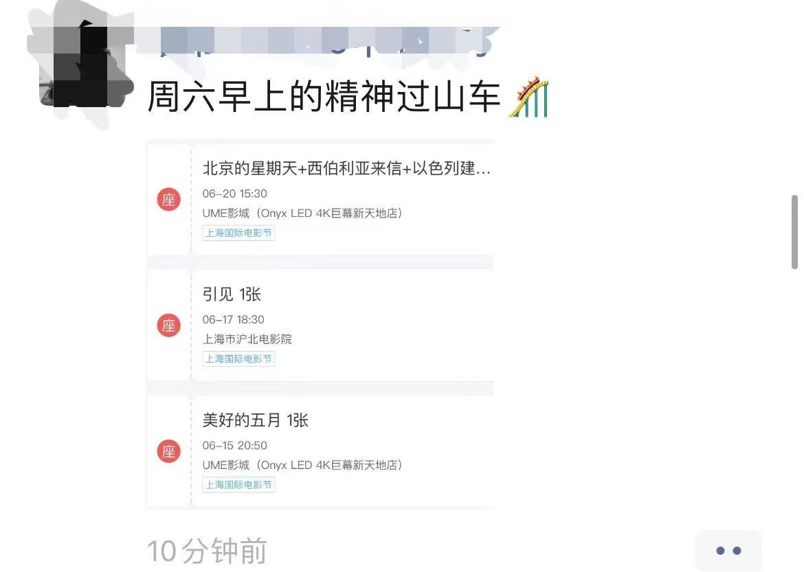
Task: Click the red 座 icon for 美好的五月 ticket
Action: pyautogui.click(x=168, y=452)
